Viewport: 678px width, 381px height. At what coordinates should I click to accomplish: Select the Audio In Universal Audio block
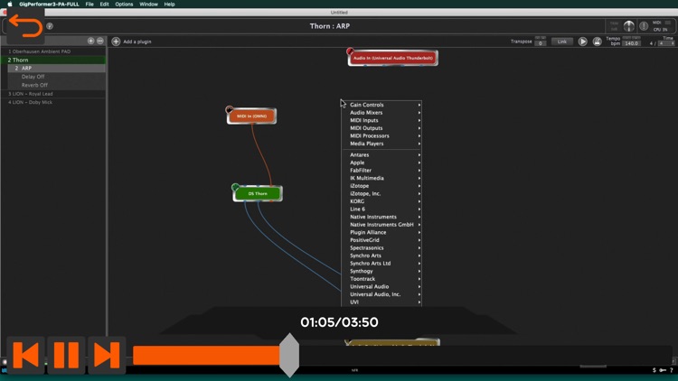tap(392, 58)
